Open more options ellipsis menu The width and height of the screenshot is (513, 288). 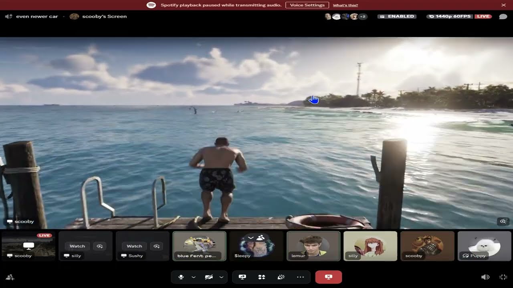pos(300,277)
